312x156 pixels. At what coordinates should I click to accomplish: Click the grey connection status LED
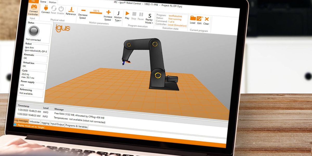33,31
